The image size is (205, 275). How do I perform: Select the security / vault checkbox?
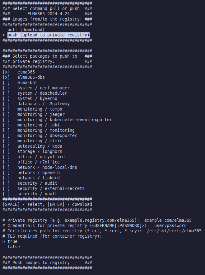[6, 194]
